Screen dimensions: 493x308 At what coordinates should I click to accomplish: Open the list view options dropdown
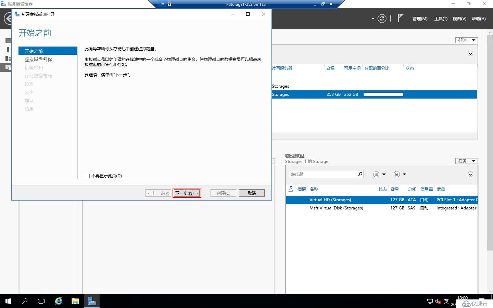(379, 174)
